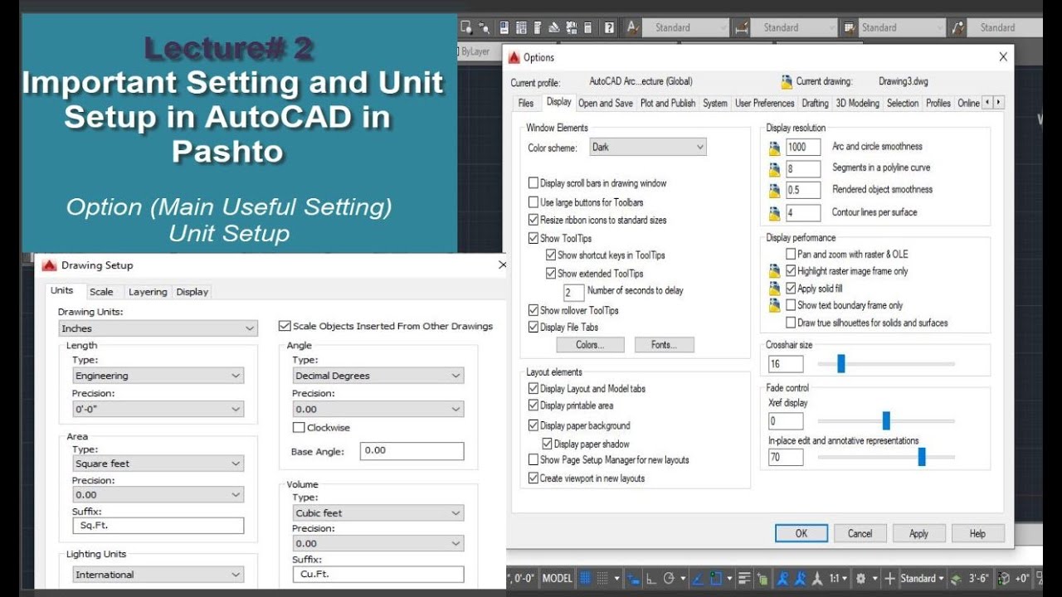The image size is (1062, 597).
Task: Expand Length Type Engineering dropdown
Action: point(158,376)
